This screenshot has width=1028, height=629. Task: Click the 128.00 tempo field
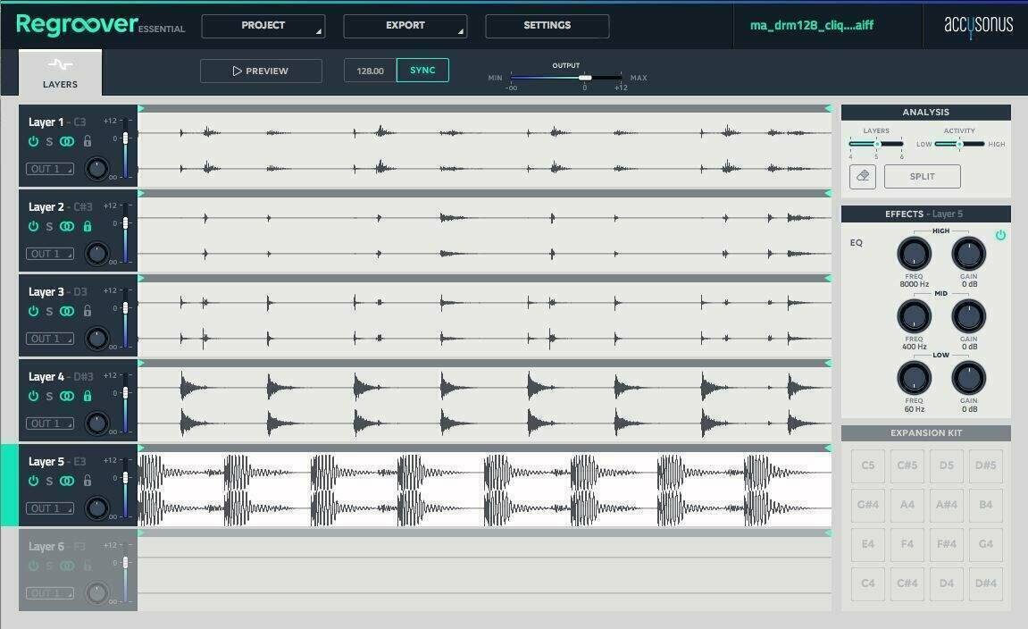(x=370, y=69)
